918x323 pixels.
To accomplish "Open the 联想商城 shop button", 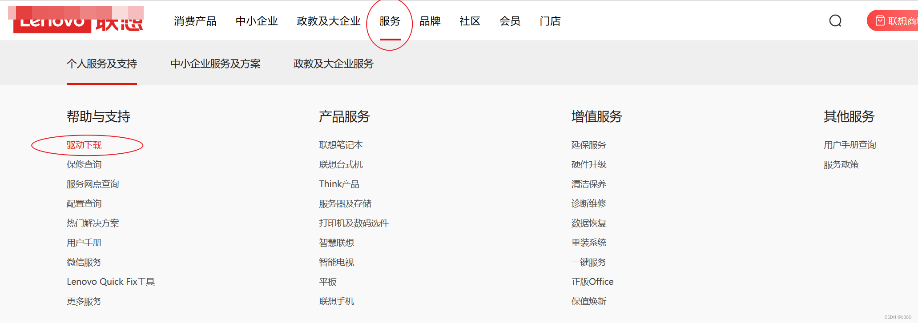I will coord(892,21).
